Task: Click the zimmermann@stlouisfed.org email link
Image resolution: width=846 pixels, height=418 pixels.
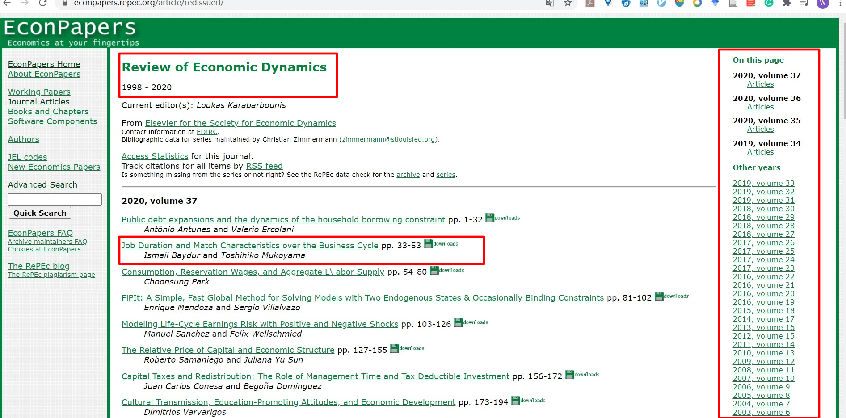Action: tap(387, 139)
